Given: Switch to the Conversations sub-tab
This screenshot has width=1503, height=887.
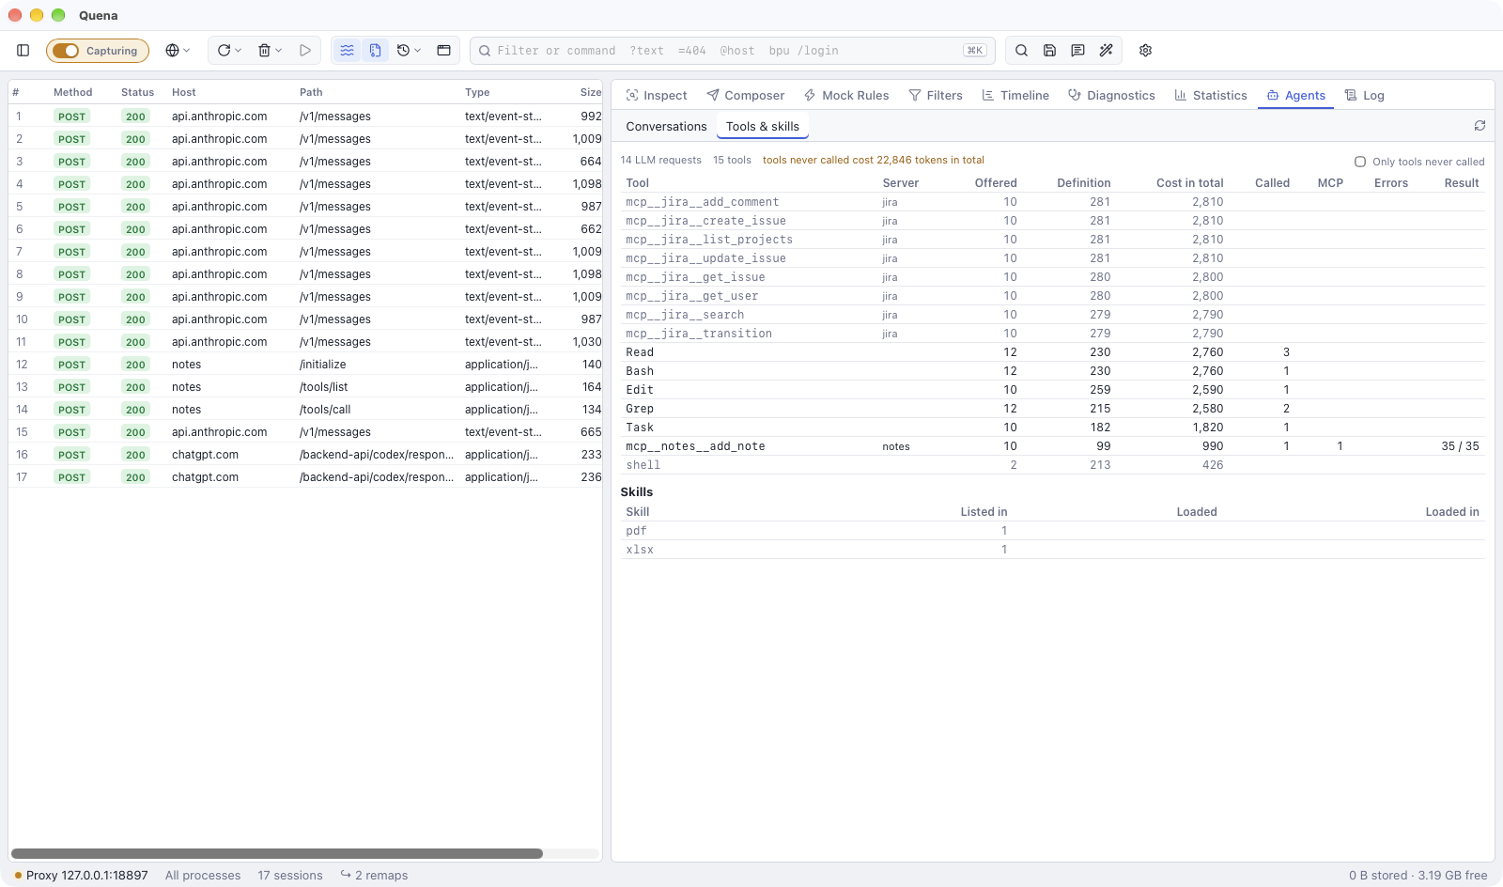Looking at the screenshot, I should click(666, 127).
